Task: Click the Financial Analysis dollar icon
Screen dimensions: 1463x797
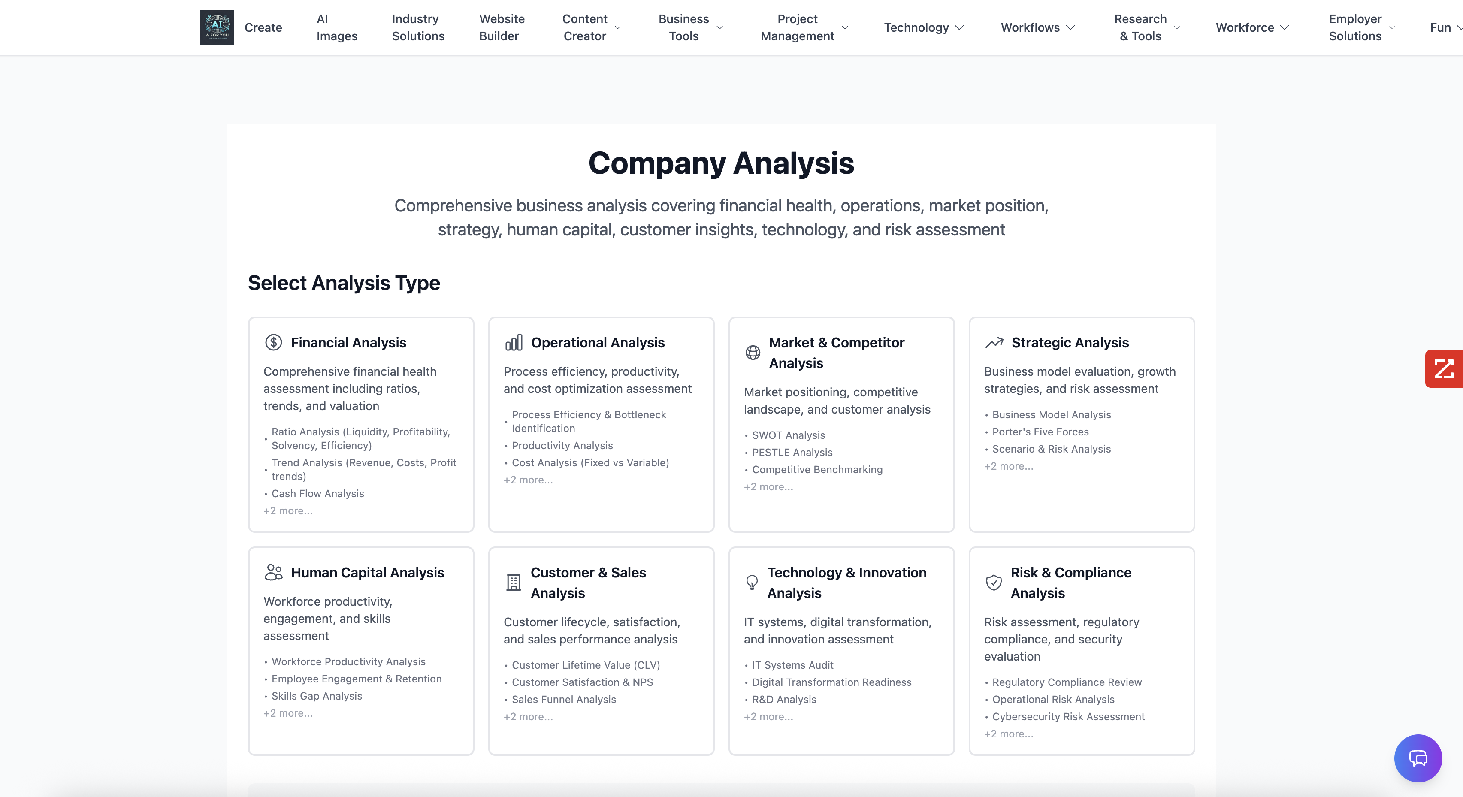Action: coord(274,342)
